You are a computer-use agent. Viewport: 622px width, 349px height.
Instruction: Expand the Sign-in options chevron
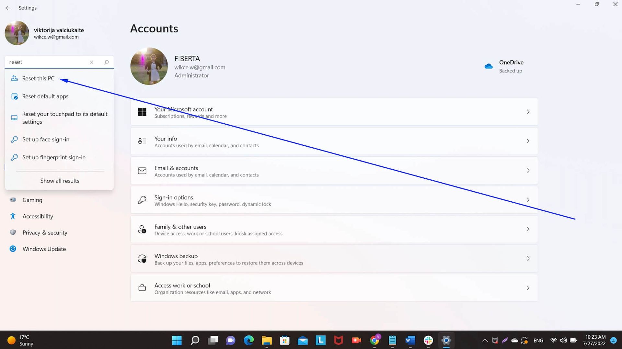coord(528,200)
